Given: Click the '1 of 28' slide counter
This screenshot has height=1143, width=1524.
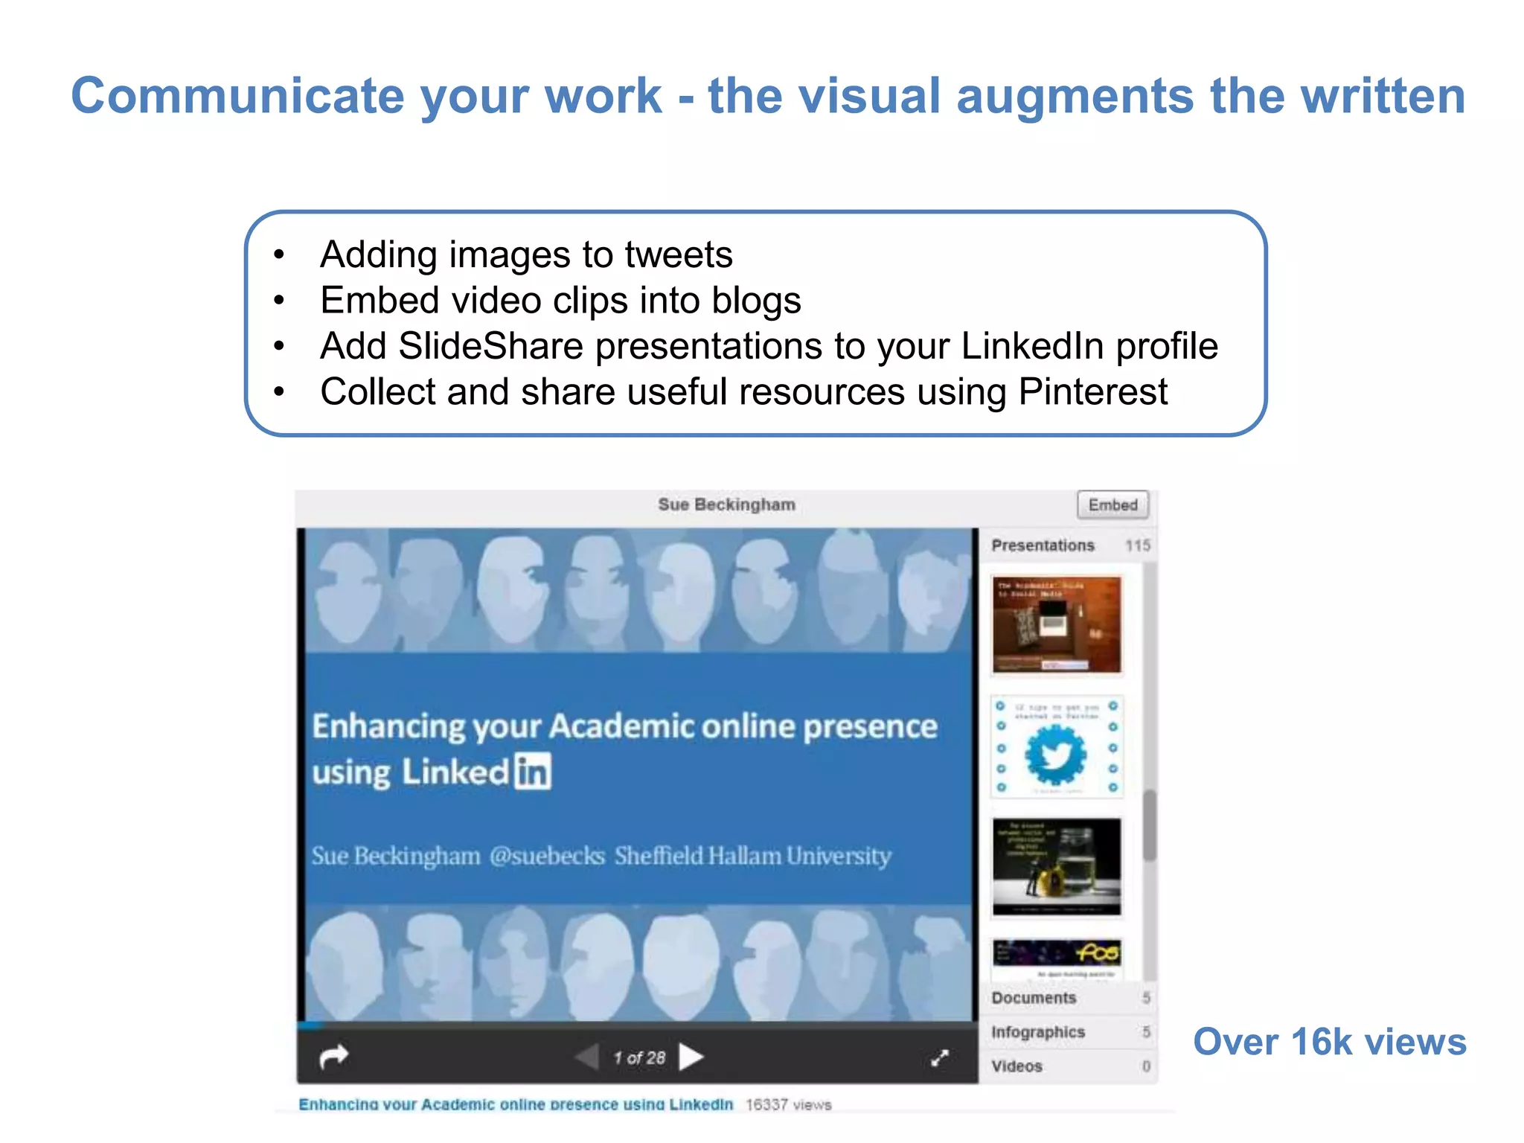Looking at the screenshot, I should point(639,1057).
